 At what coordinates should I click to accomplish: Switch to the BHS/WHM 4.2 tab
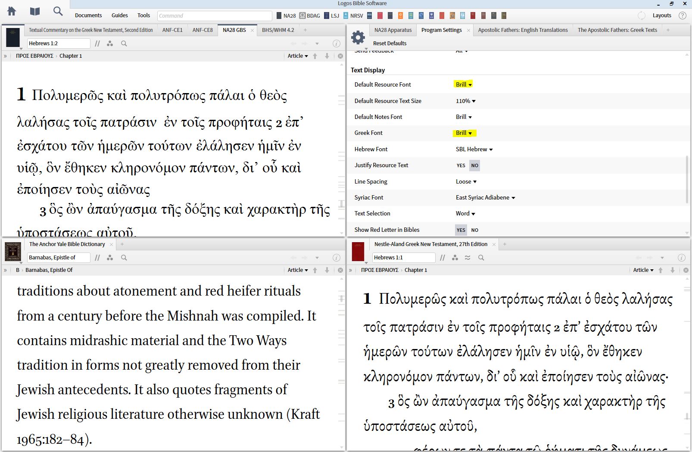coord(277,30)
